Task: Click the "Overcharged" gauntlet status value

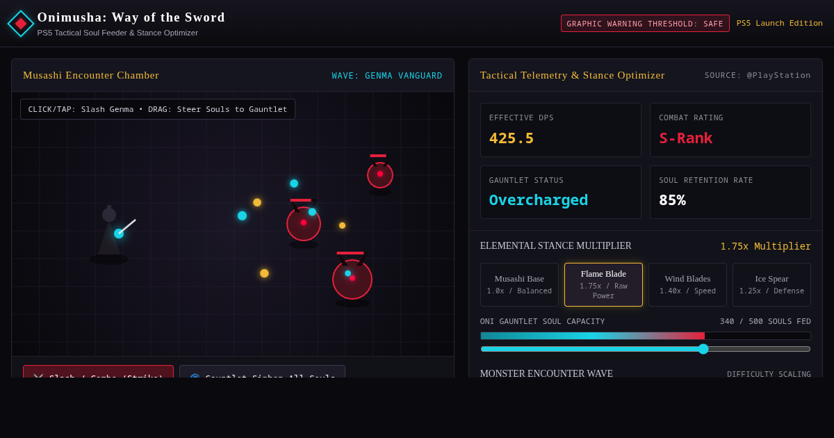Action: (x=539, y=200)
